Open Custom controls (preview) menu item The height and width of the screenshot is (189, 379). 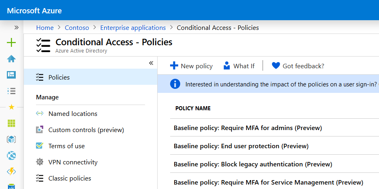click(x=86, y=130)
